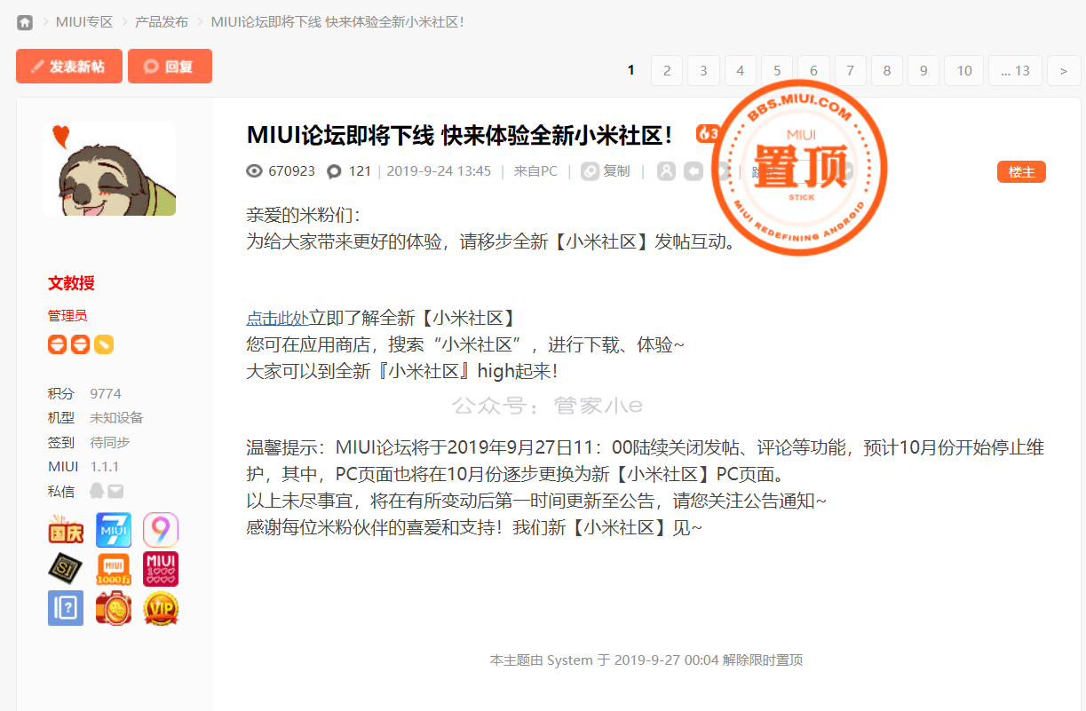Open 文教授 user profile
The width and height of the screenshot is (1086, 711).
71,283
